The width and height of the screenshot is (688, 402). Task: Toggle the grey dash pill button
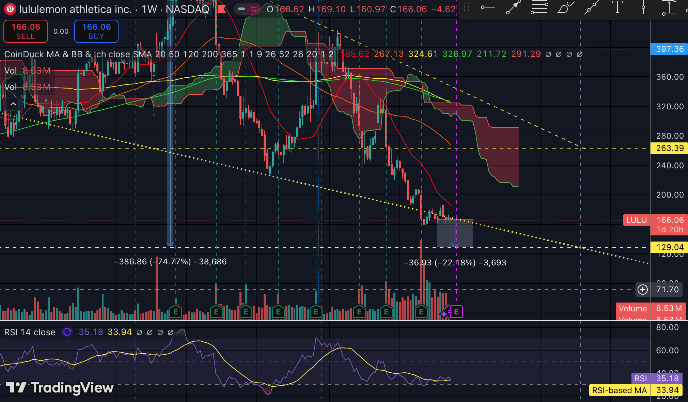click(x=241, y=9)
